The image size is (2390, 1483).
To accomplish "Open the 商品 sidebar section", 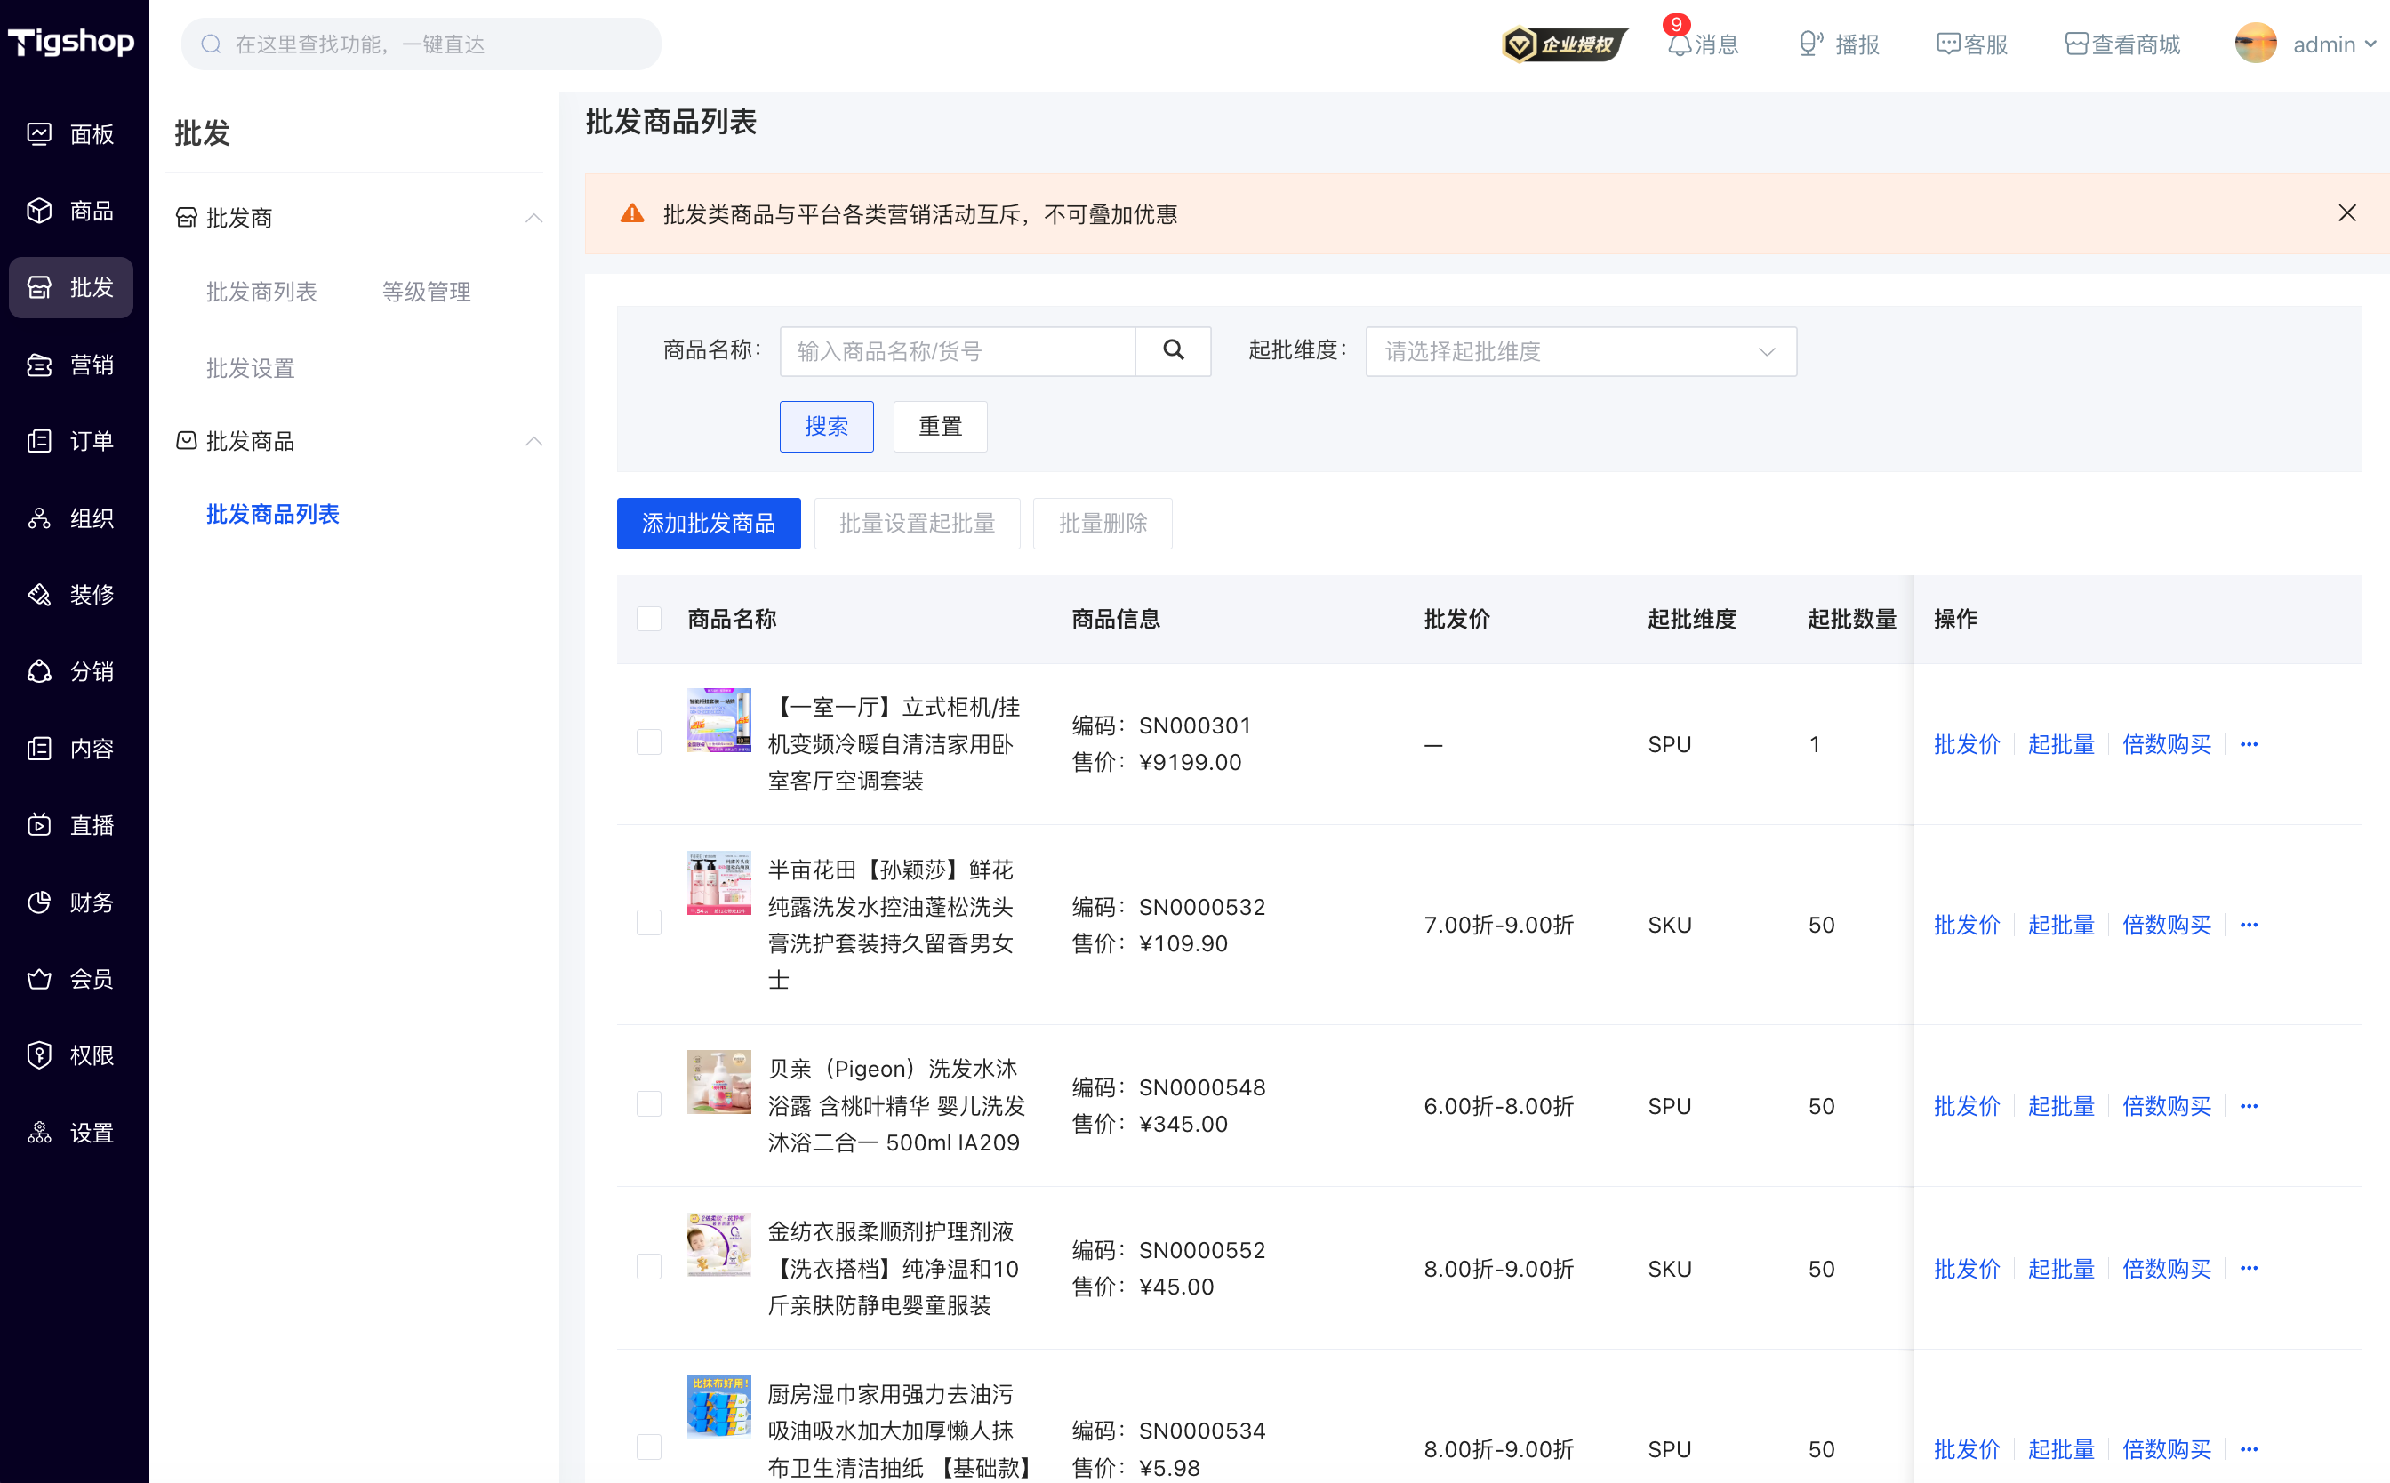I will [70, 211].
